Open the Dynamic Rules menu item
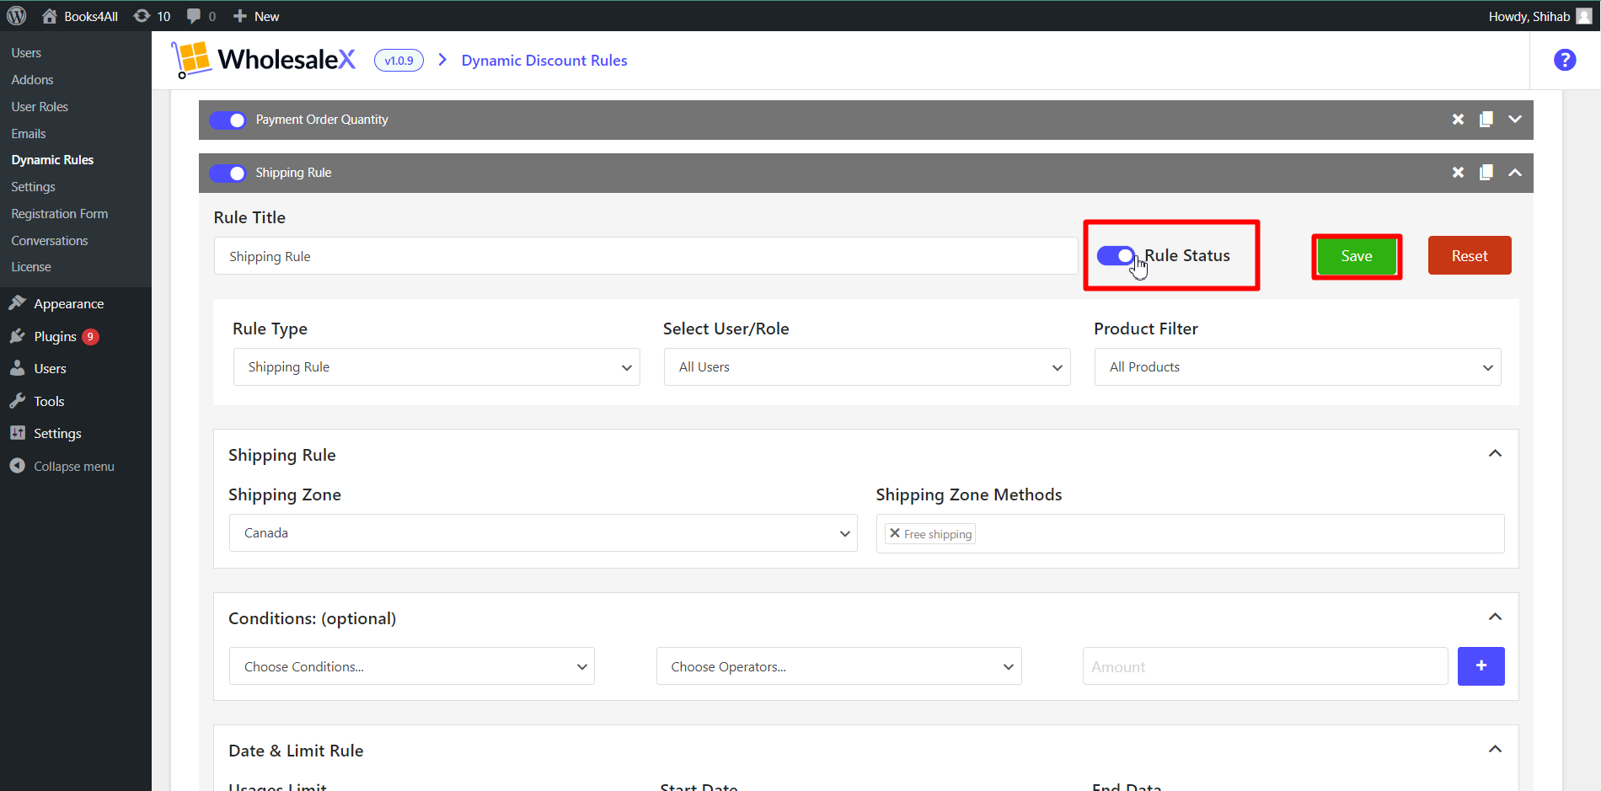This screenshot has height=791, width=1601. click(52, 160)
